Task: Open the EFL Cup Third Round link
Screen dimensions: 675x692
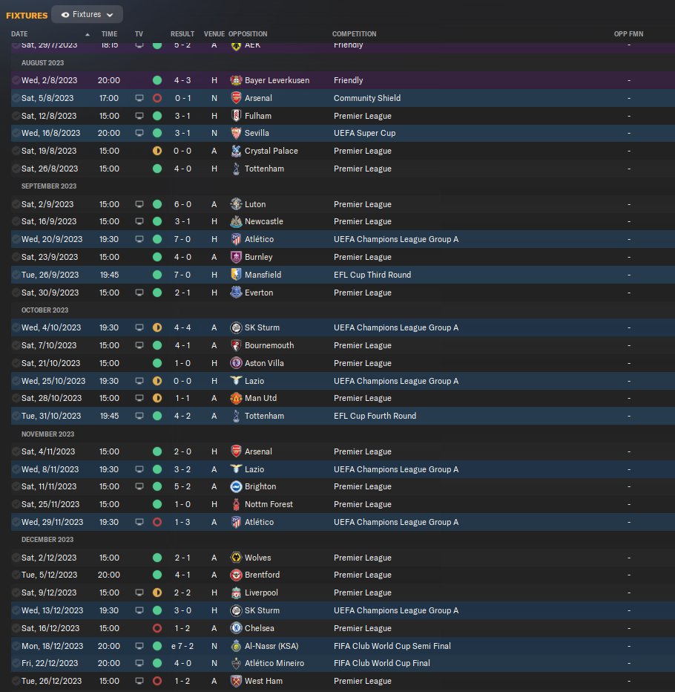Action: (x=372, y=275)
